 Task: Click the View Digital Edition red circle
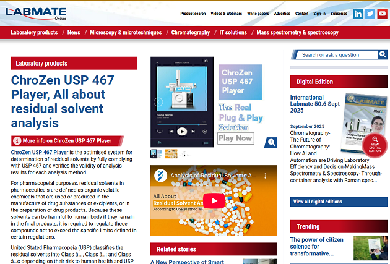[375, 146]
